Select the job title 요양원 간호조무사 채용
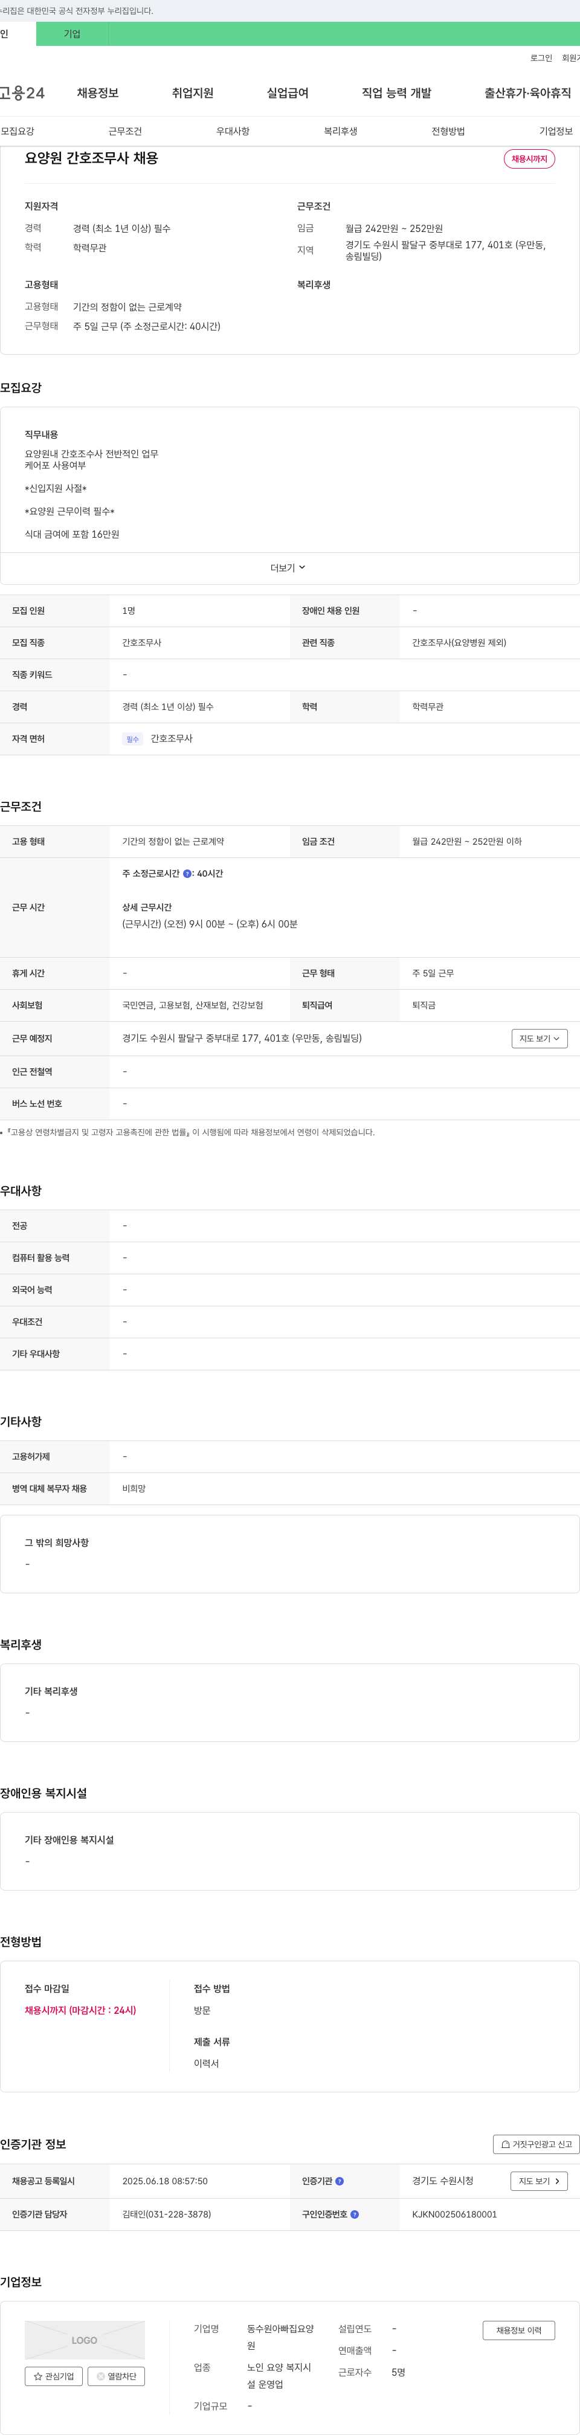 point(92,159)
